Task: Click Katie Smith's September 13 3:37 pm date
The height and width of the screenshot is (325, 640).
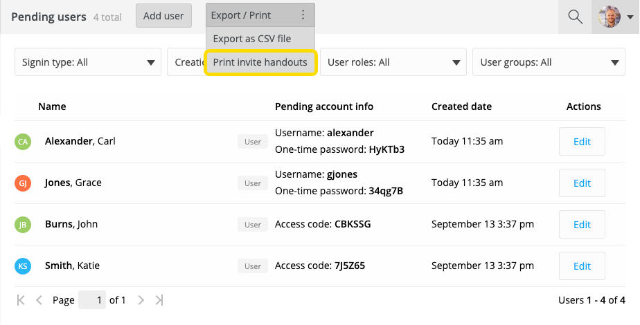Action: (x=483, y=266)
